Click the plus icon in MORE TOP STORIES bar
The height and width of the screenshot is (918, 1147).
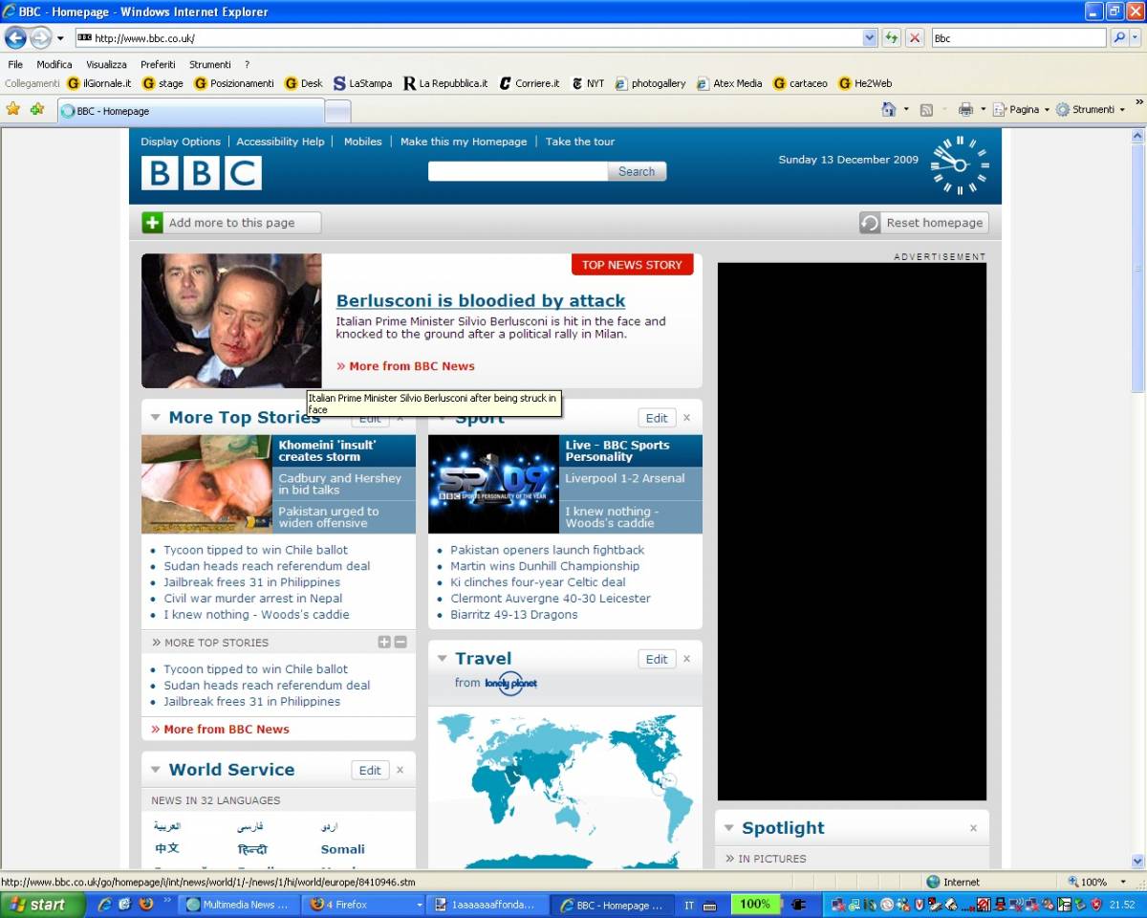pos(384,643)
